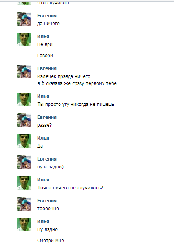Open Илья's avatar next to "Ну ладно"
This screenshot has width=174, height=248.
point(24,225)
